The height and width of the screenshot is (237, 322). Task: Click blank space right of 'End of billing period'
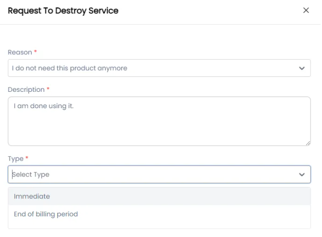(x=192, y=214)
